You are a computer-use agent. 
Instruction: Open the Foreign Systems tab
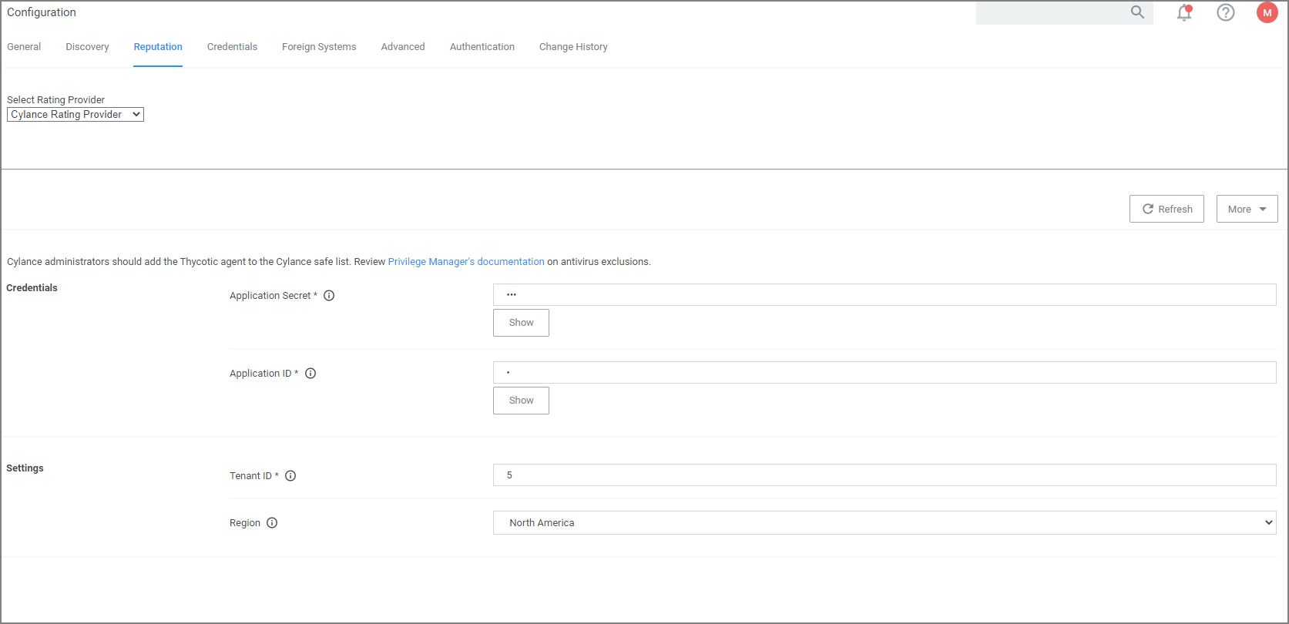tap(319, 47)
